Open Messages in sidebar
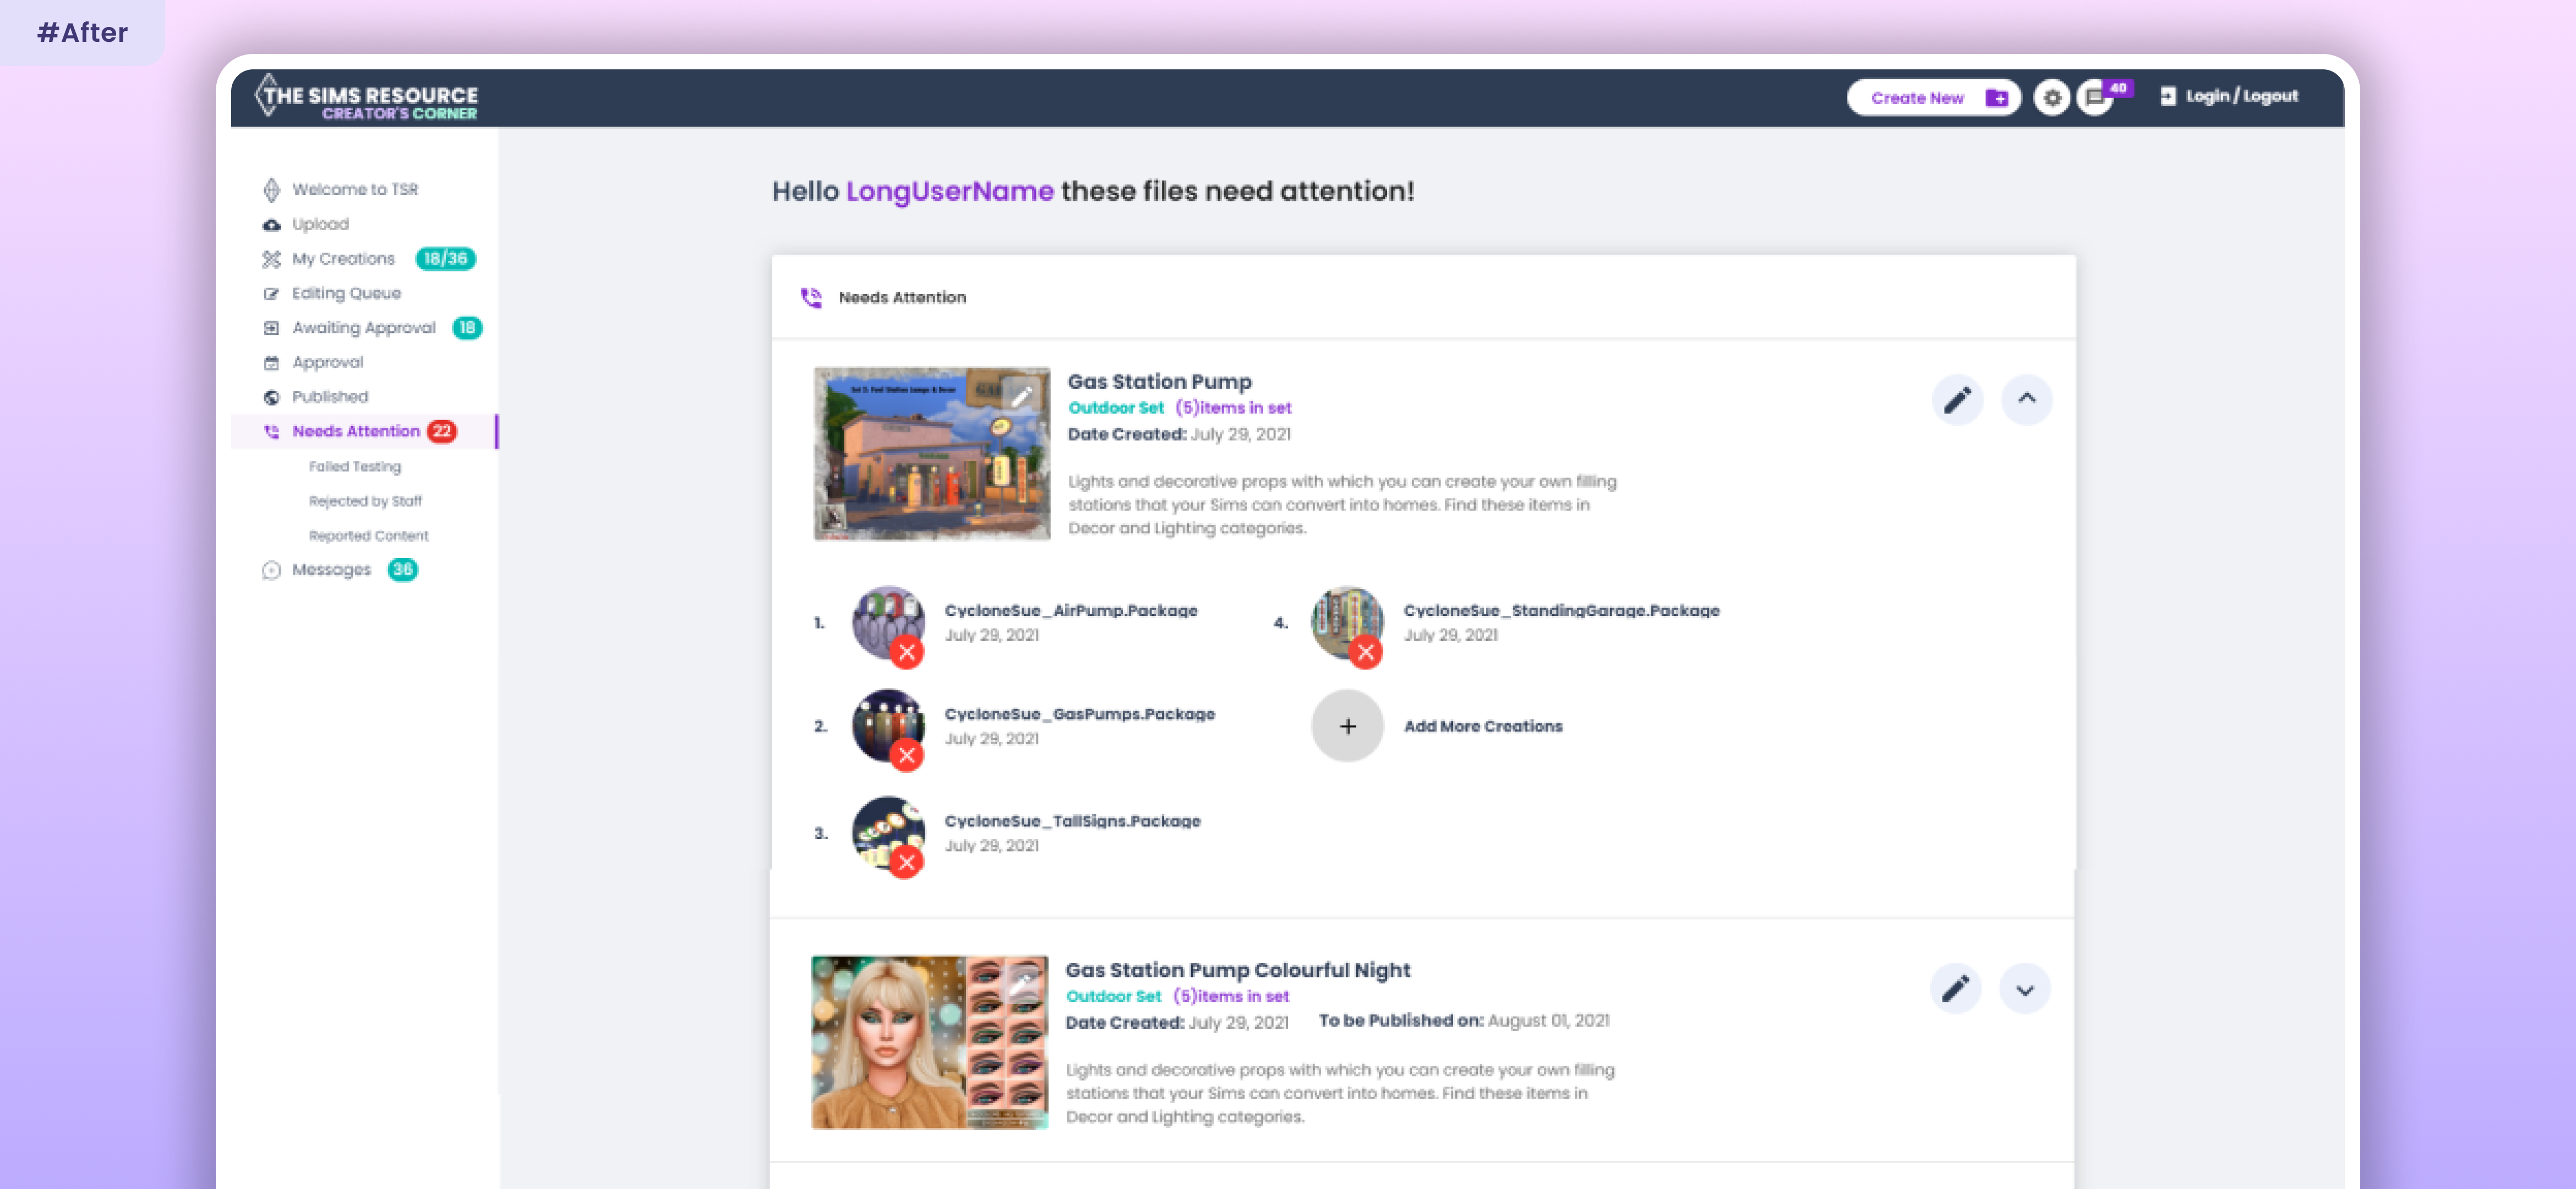This screenshot has width=2576, height=1189. pyautogui.click(x=331, y=570)
